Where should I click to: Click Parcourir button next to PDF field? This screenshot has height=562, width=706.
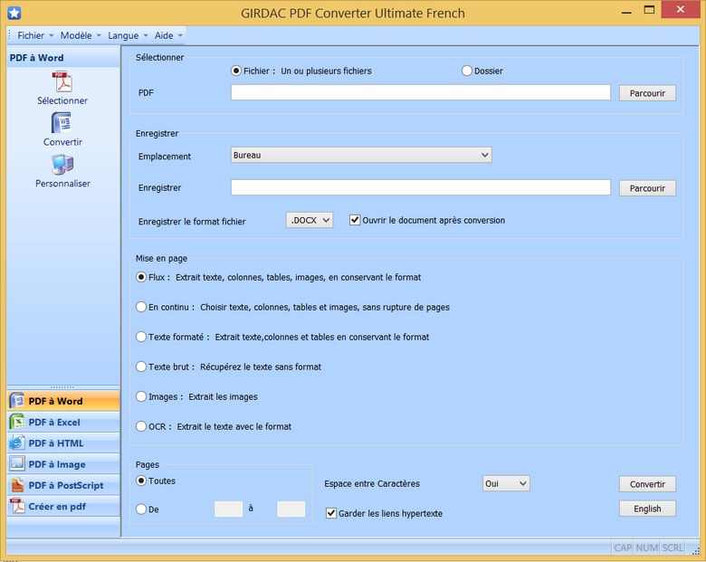(647, 93)
